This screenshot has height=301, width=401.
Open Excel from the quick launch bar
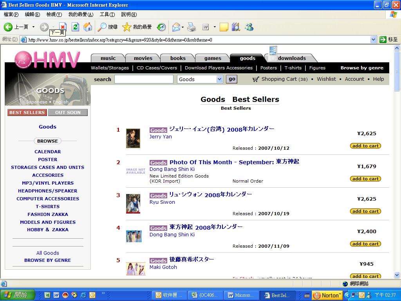tap(47, 295)
